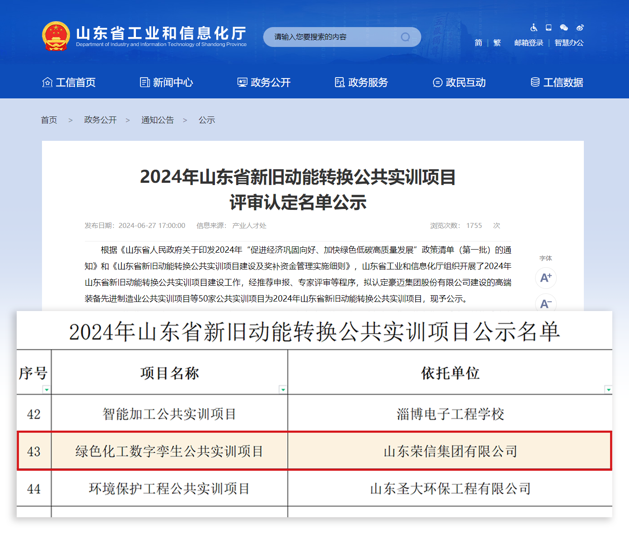Open the Weibo icon link
This screenshot has width=629, height=552.
[580, 28]
